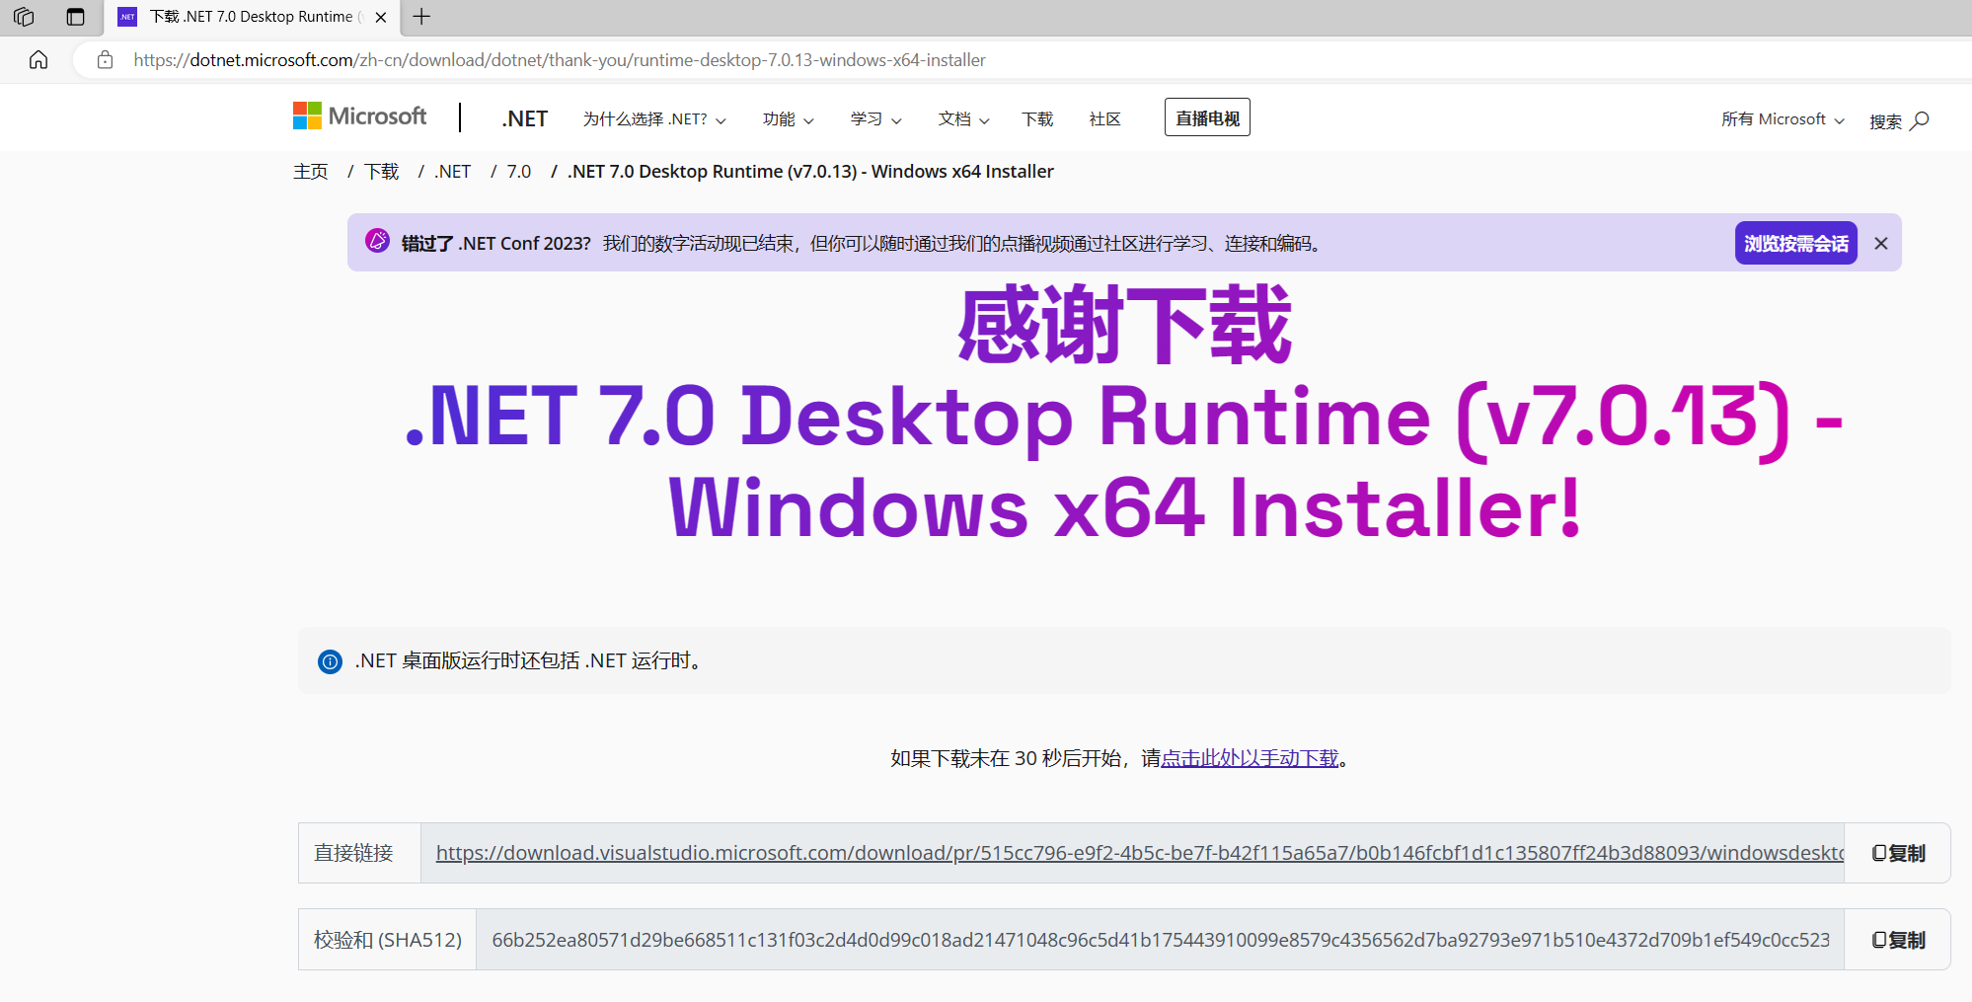Open the direct download.visualstudio.microsoft.com link
Screen dimensions: 1972x1002
coord(1140,853)
